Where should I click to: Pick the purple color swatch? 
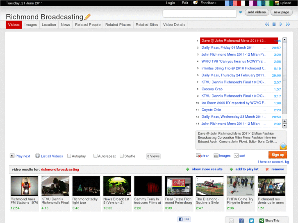pyautogui.click(x=255, y=3)
